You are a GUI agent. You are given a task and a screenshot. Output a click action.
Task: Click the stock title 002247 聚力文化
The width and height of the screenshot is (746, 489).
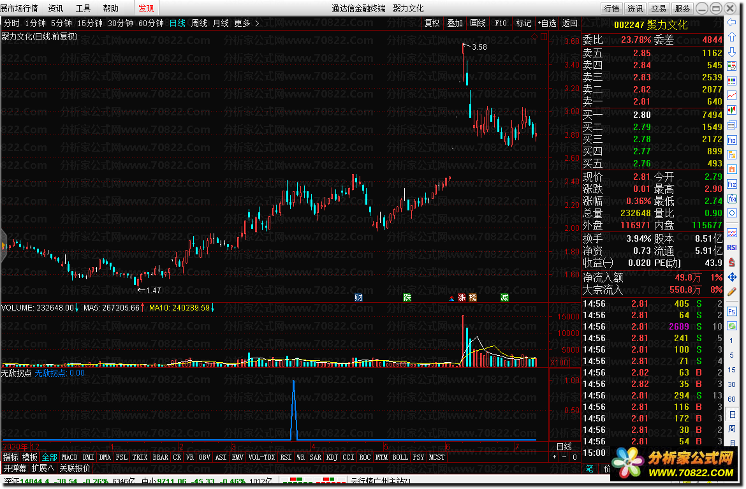click(x=650, y=25)
